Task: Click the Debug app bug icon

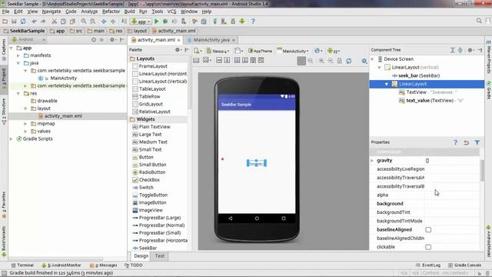Action: pos(165,22)
